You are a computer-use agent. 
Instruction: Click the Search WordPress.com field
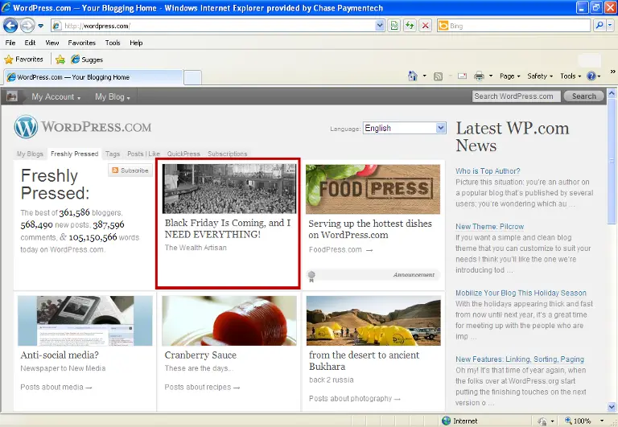click(x=516, y=96)
